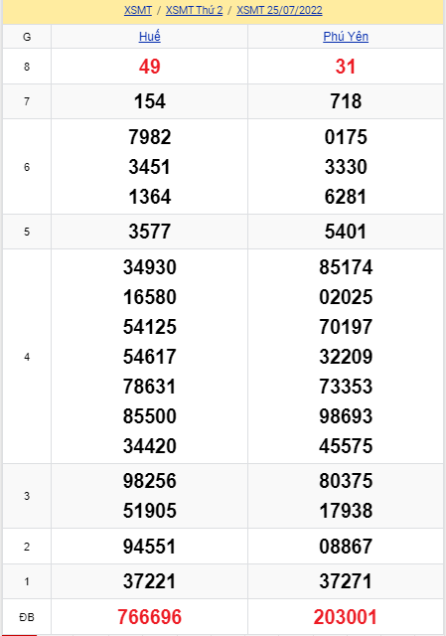Open the Huế province link
The image size is (446, 636).
(x=150, y=37)
